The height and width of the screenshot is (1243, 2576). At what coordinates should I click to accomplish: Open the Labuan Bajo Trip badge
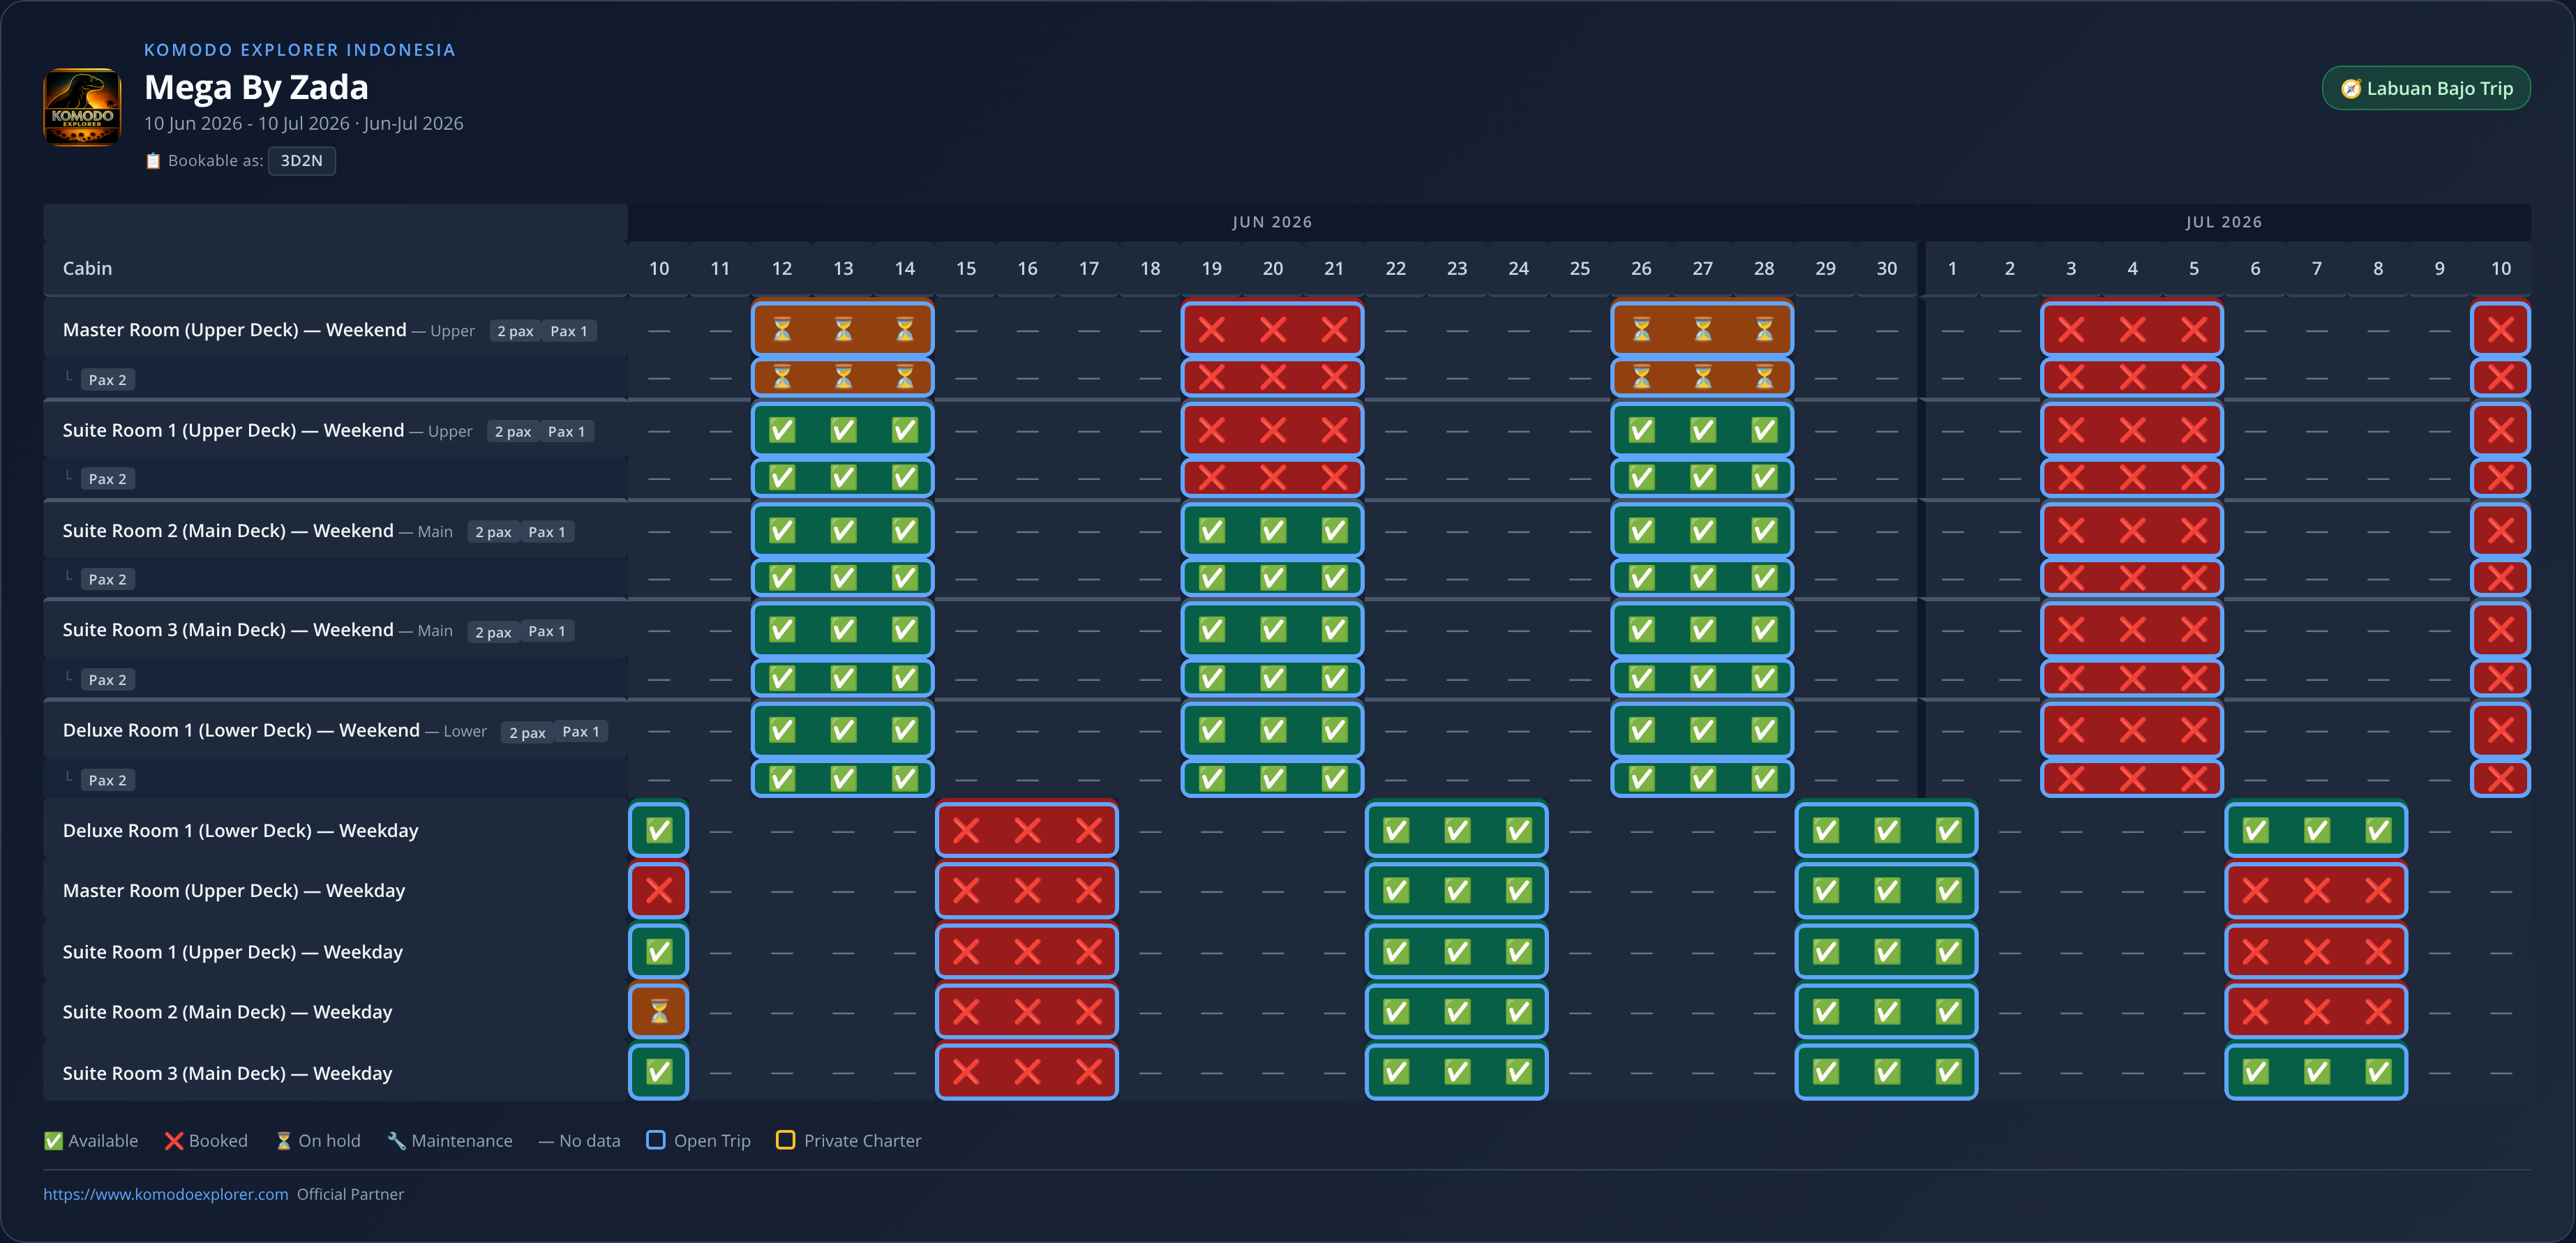pos(2425,88)
